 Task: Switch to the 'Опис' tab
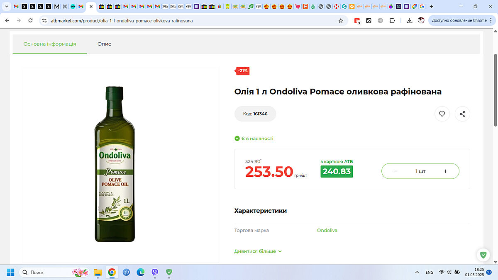point(104,44)
